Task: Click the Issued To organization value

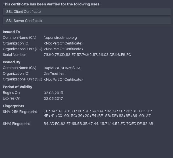Action: [63, 43]
